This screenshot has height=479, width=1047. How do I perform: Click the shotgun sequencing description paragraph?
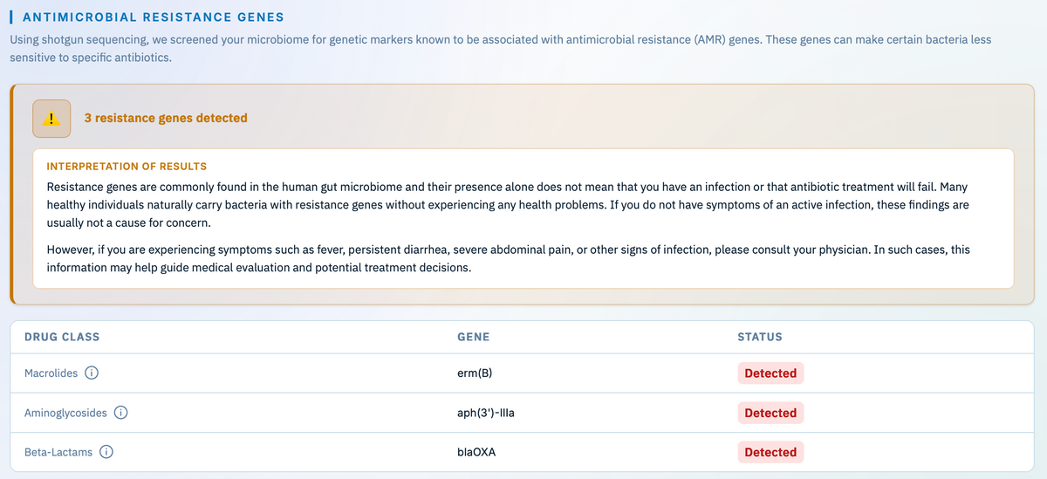click(x=500, y=48)
